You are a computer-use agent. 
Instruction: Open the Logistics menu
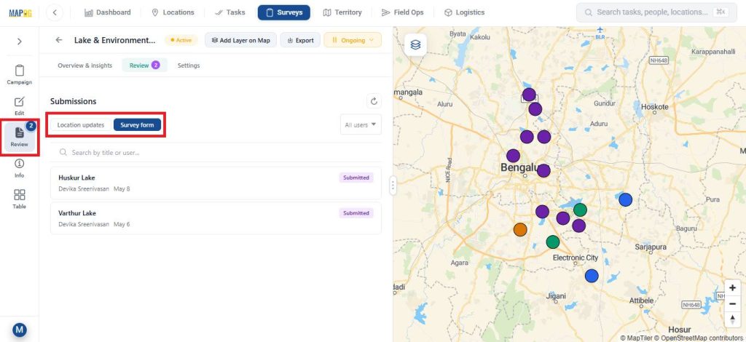pos(464,12)
